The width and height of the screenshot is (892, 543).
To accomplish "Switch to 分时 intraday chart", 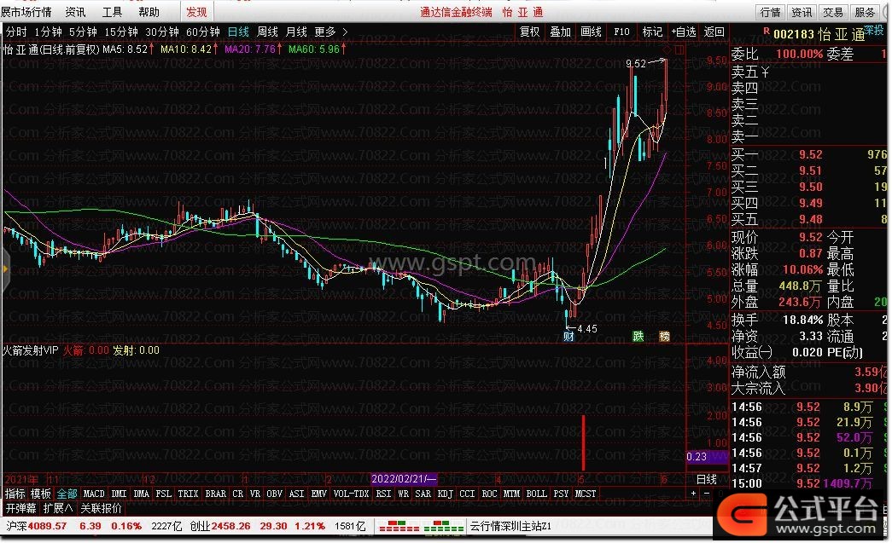I will [16, 32].
